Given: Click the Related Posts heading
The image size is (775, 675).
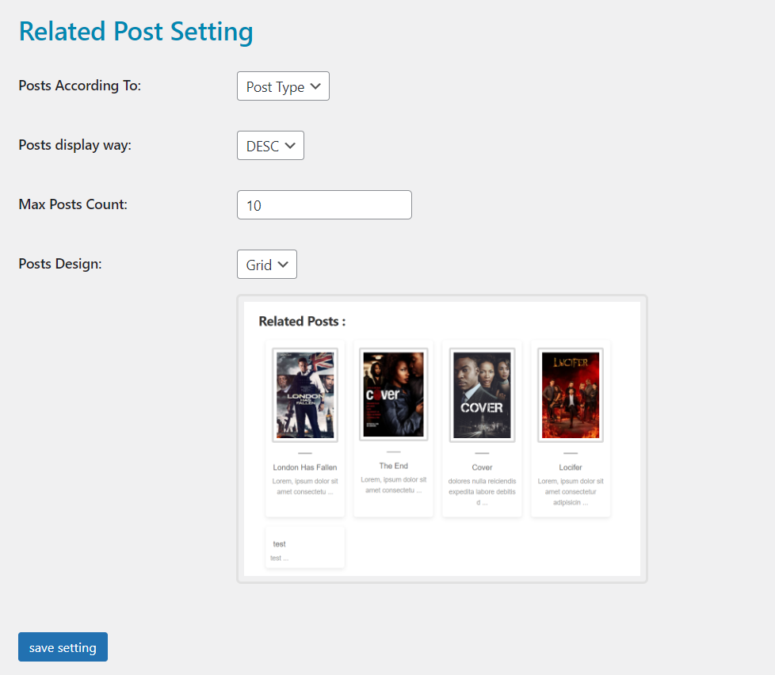Looking at the screenshot, I should click(302, 321).
